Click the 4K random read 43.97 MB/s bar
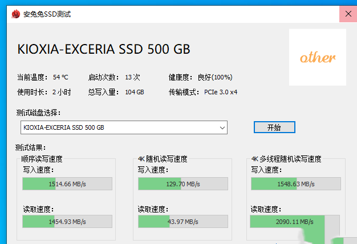The image size is (357, 244). tap(183, 221)
